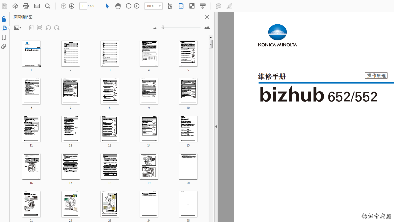Image resolution: width=394 pixels, height=222 pixels.
Task: Open the search magnifier tool
Action: pyautogui.click(x=47, y=6)
